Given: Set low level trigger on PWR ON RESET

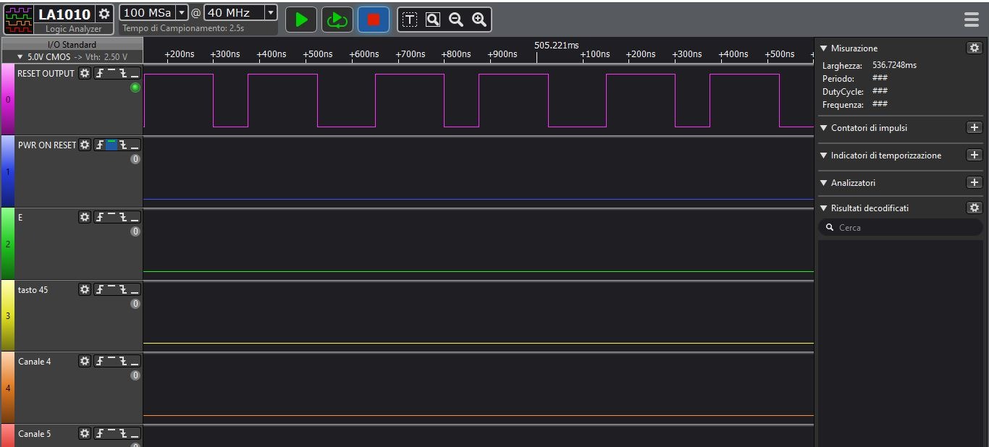Looking at the screenshot, I should [135, 145].
